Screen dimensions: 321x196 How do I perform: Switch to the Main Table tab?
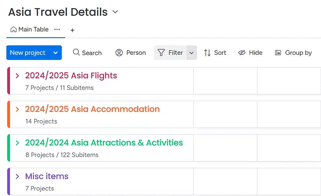[33, 29]
